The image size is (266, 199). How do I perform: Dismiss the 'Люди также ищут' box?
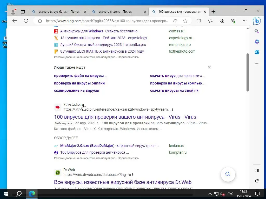pos(209,67)
